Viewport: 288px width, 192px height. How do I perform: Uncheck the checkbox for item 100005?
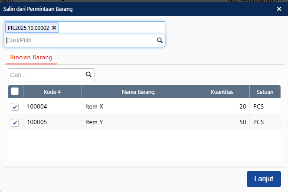point(15,122)
